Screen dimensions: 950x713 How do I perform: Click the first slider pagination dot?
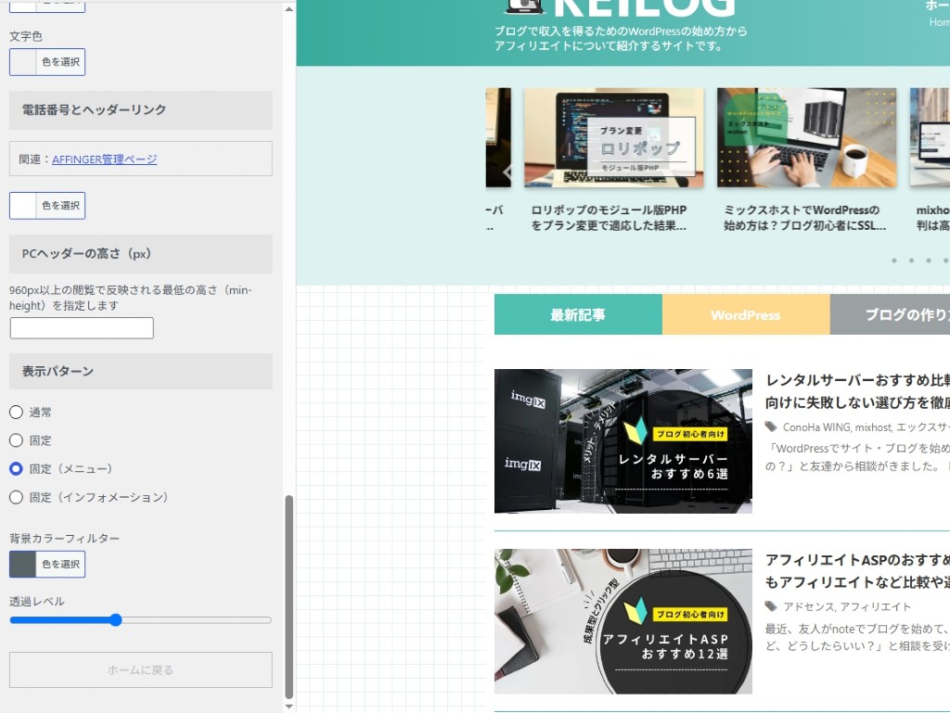pos(894,261)
